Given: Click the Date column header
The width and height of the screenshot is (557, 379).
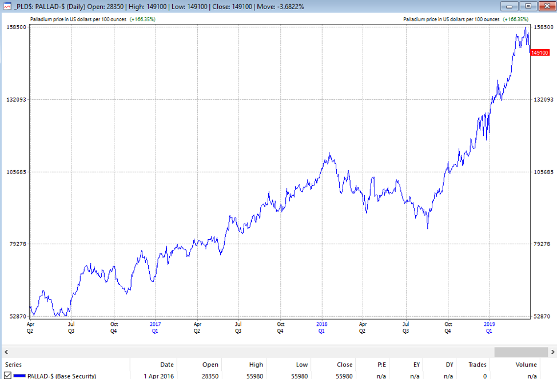Looking at the screenshot, I should coord(166,365).
